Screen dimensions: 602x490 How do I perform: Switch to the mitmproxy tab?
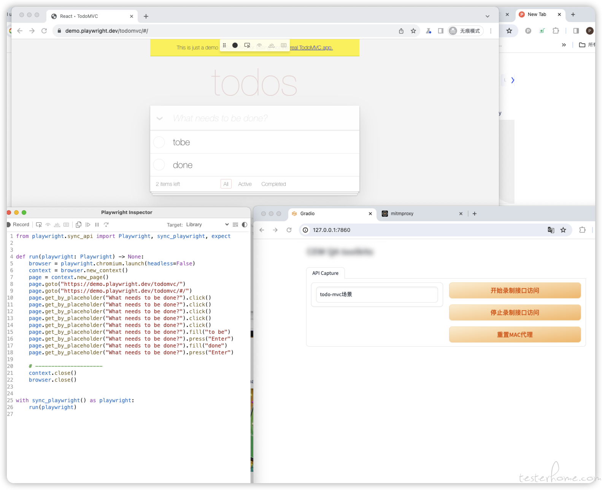[422, 214]
